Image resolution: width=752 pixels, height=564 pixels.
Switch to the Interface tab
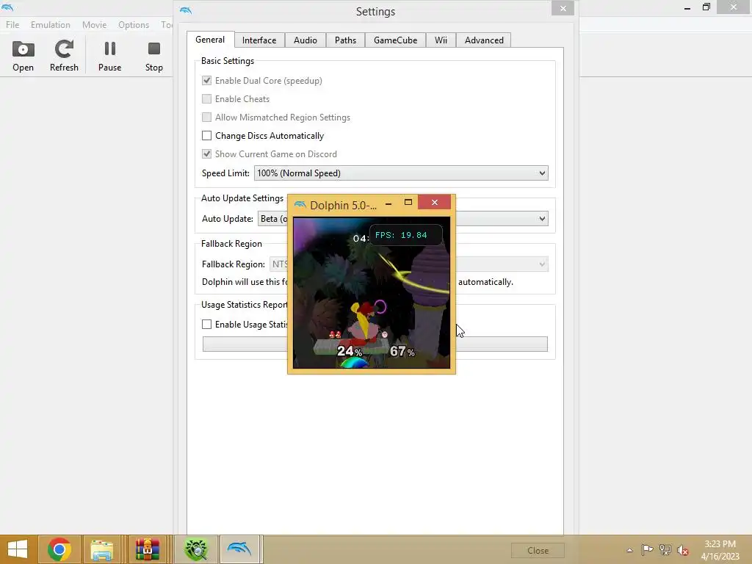point(259,40)
